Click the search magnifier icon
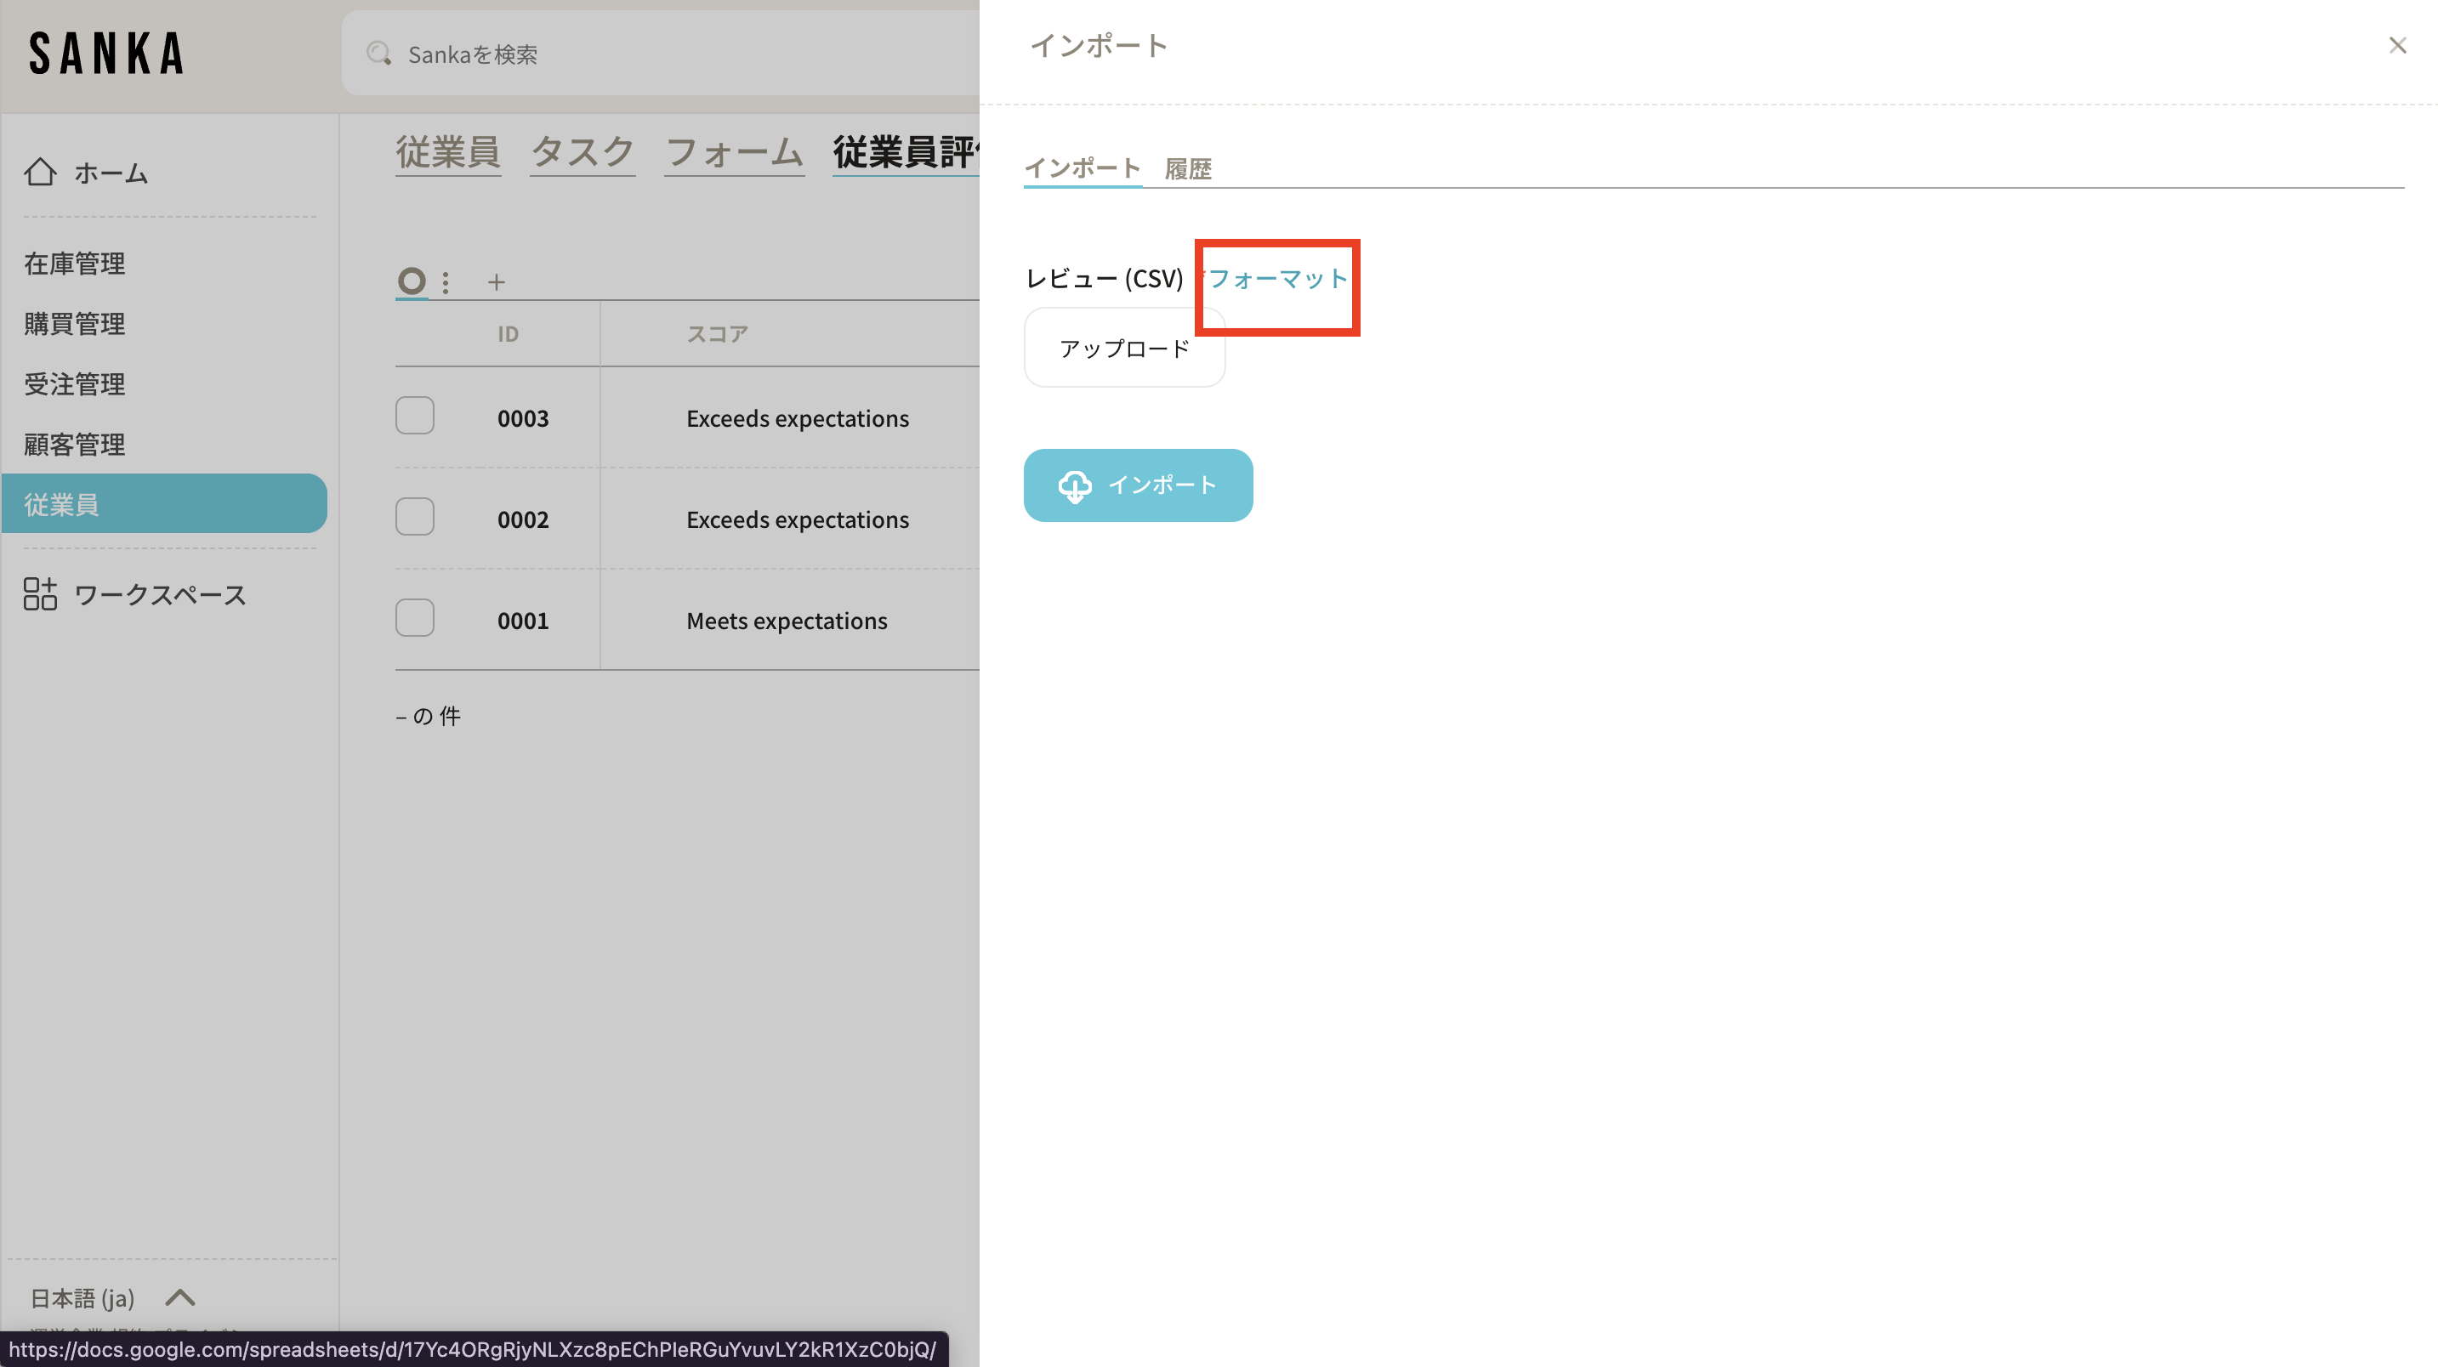Screen dimensions: 2438x1367 (x=378, y=54)
